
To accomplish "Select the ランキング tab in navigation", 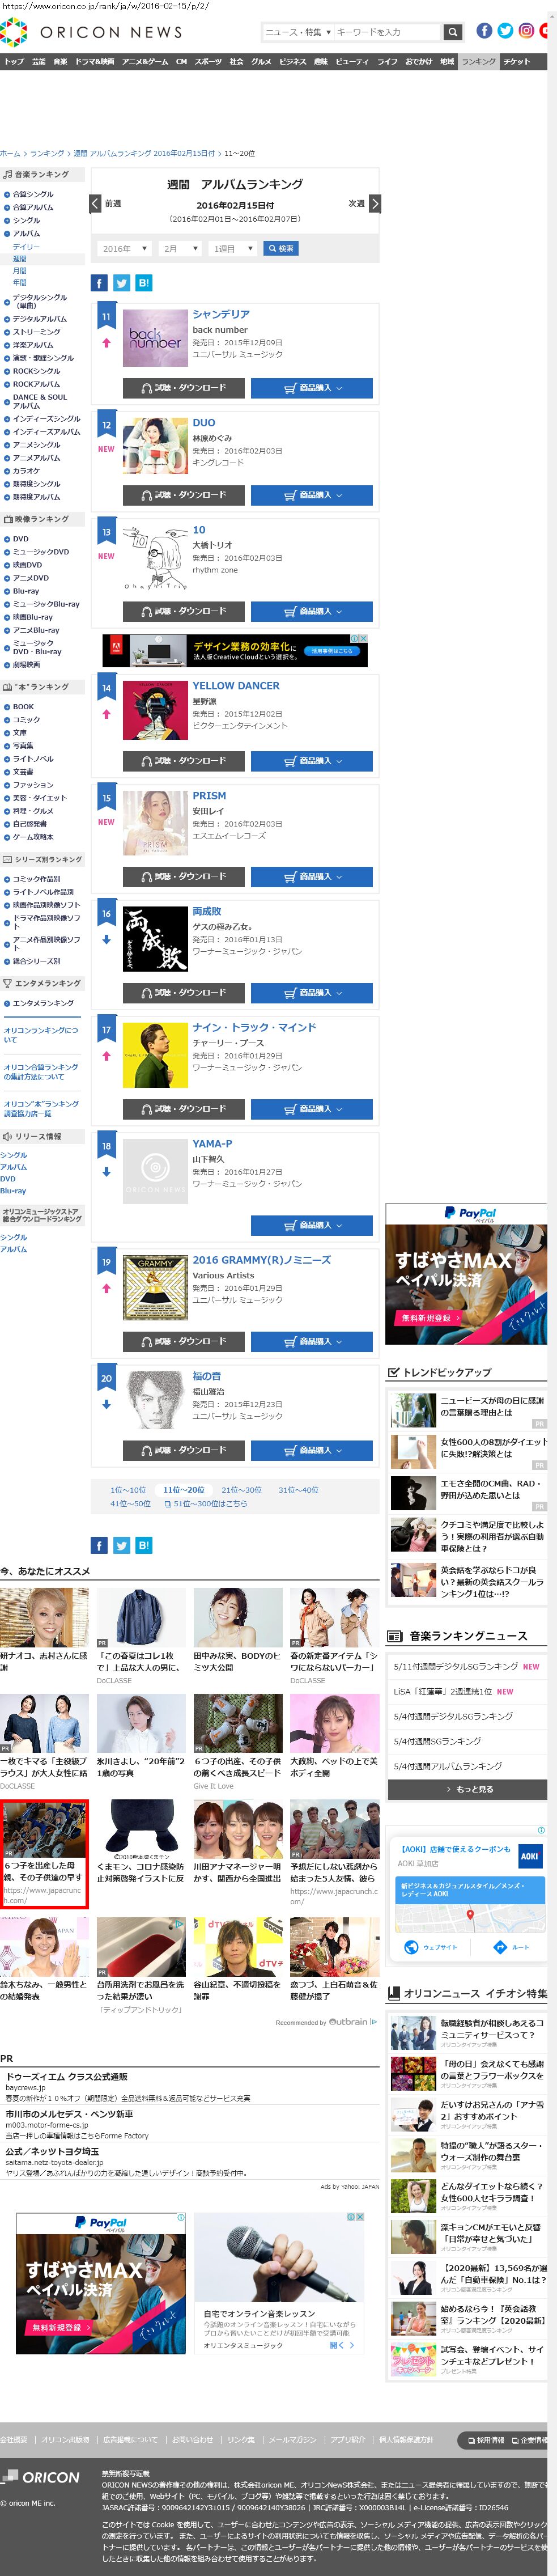I will [478, 62].
